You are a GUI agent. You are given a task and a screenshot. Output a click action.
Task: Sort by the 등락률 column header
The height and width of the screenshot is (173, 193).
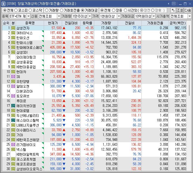(87, 23)
